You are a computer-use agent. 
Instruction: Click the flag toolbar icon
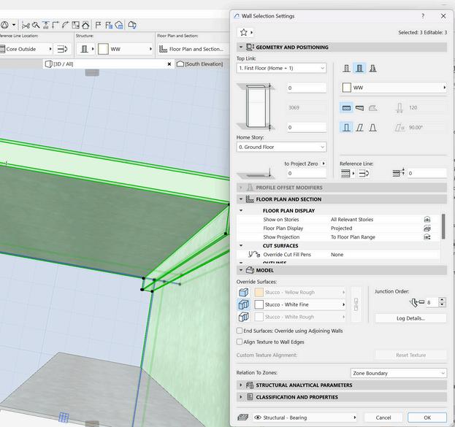coord(99,26)
